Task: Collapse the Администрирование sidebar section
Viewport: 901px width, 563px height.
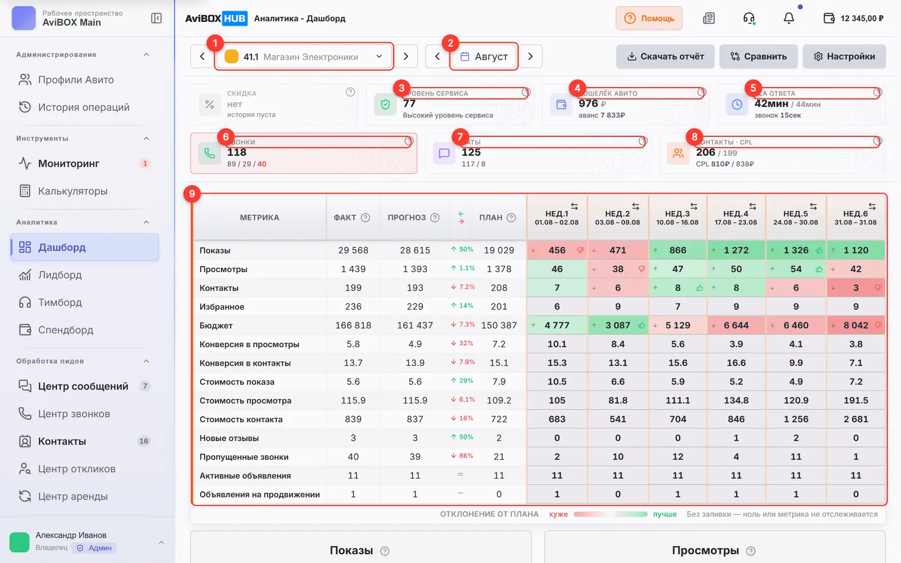Action: 146,54
